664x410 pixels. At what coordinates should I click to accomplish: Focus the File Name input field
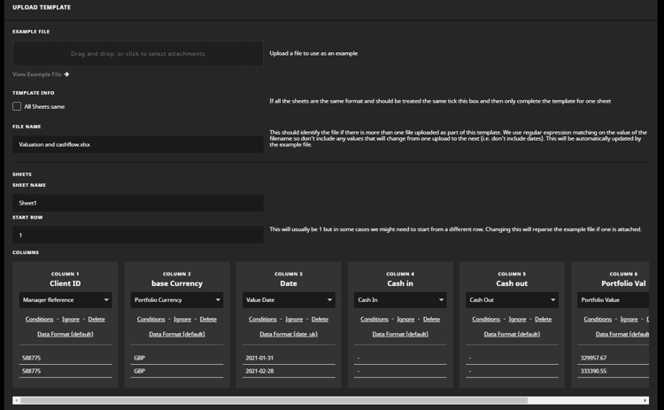coord(137,144)
